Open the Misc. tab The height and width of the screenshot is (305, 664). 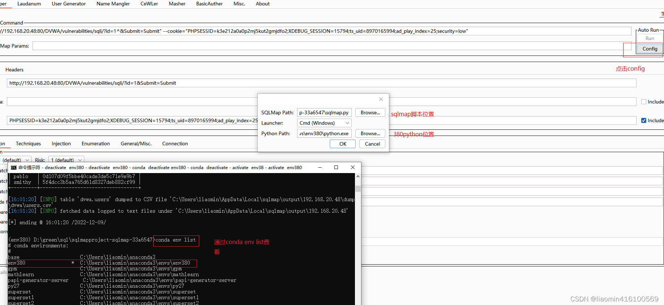point(239,4)
